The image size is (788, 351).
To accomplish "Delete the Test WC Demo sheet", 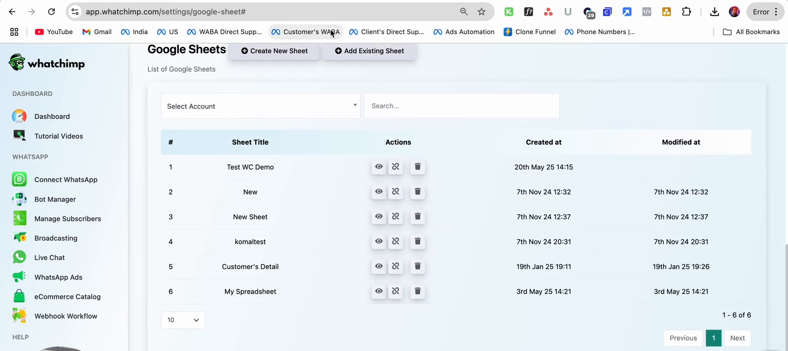I will click(417, 167).
